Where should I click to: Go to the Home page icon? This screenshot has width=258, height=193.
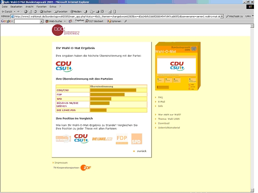pos(35,12)
